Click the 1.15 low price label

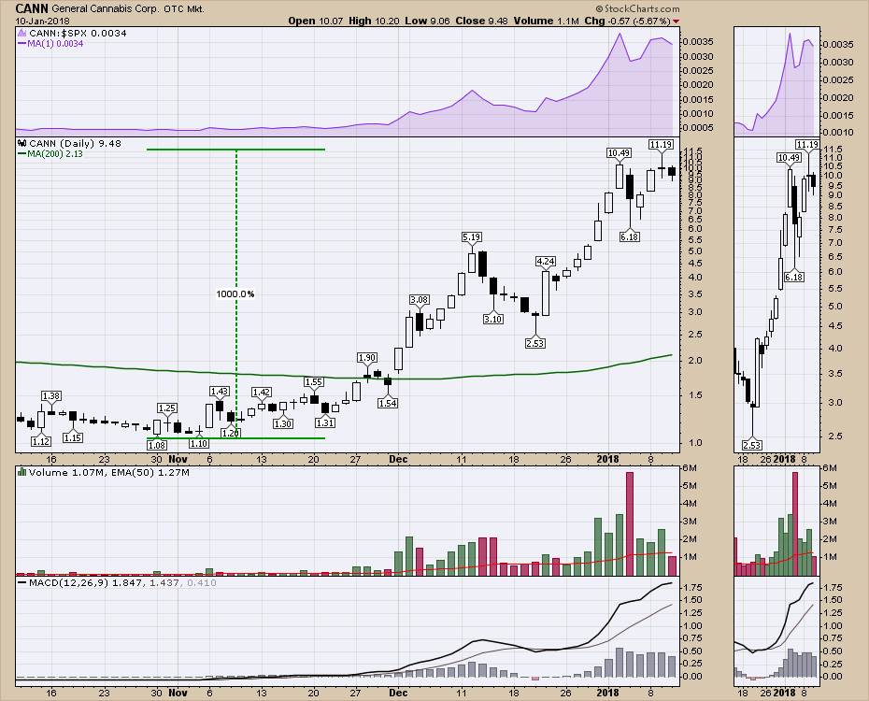[72, 437]
